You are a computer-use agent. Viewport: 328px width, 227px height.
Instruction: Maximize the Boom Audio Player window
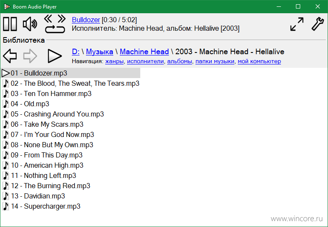(298, 7)
